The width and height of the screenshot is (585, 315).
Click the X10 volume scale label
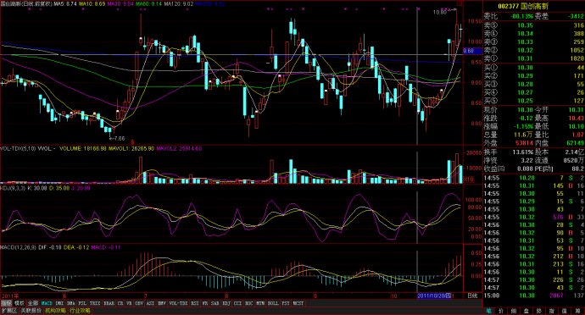point(468,180)
